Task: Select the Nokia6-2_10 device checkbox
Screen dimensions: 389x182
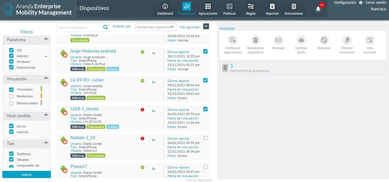Action: pyautogui.click(x=205, y=138)
